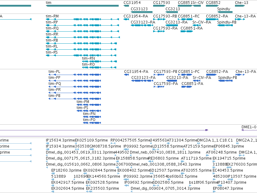
Task: Select the Spindly-RB transcript
Action: 225,25
